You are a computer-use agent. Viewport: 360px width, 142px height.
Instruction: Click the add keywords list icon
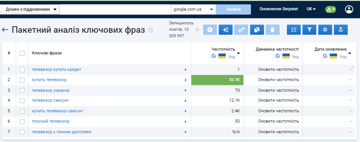225,30
